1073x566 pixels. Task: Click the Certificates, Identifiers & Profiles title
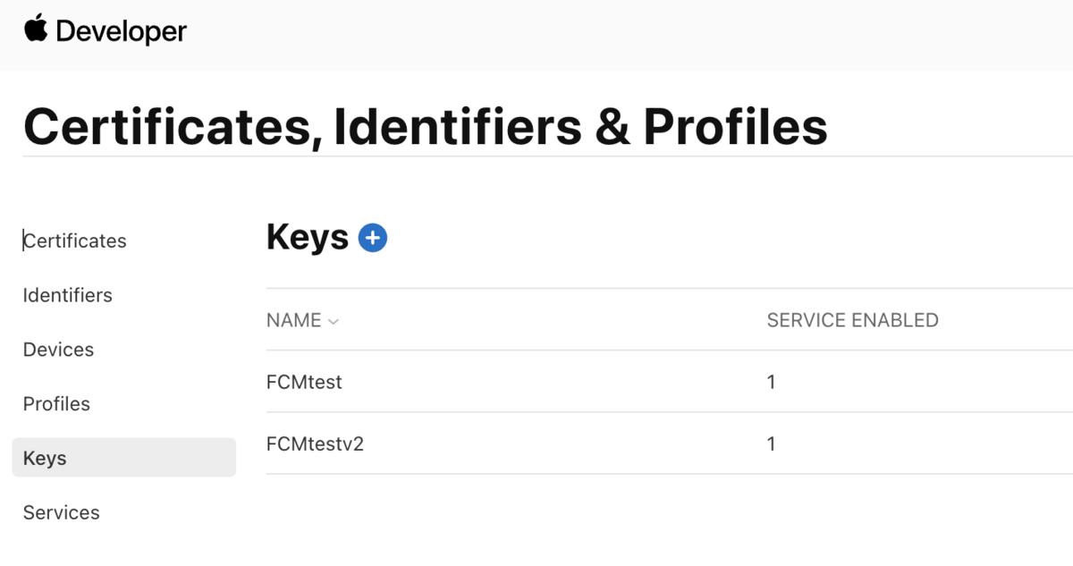coord(425,126)
